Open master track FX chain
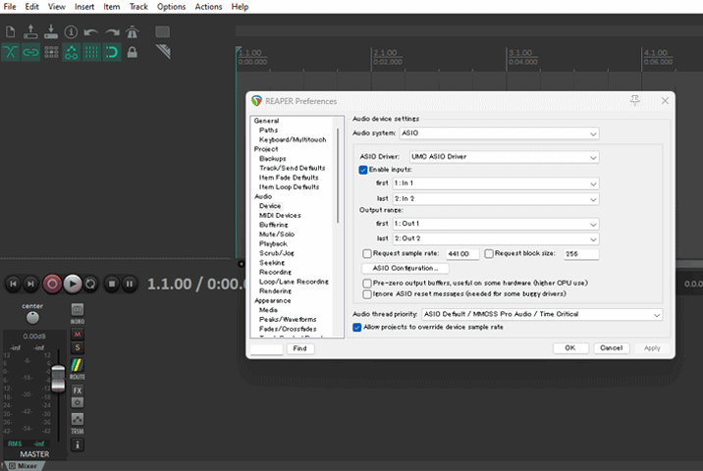Screen dimensions: 703x471 (78, 391)
